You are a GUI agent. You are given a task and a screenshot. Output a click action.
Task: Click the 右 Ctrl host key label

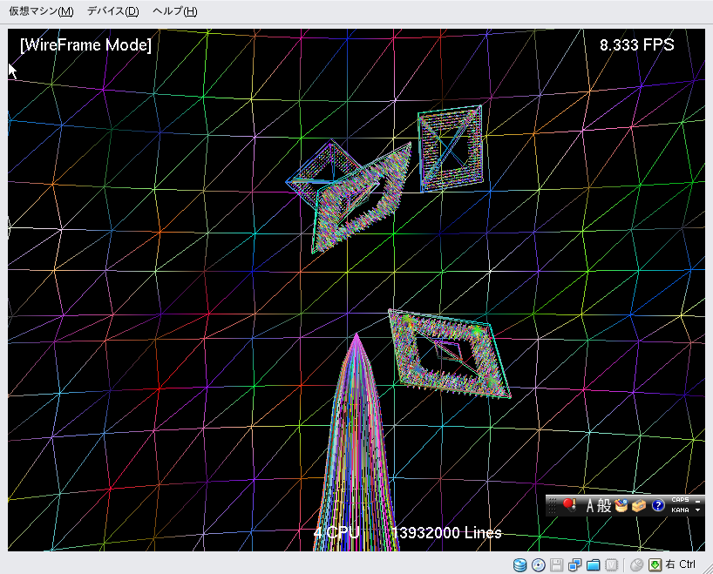[680, 564]
